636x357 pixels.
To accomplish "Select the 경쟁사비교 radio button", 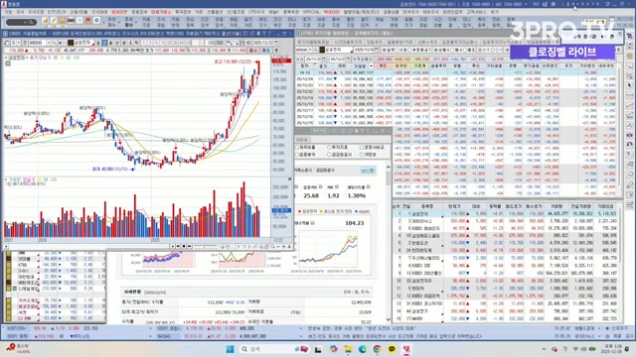I will coord(362,148).
